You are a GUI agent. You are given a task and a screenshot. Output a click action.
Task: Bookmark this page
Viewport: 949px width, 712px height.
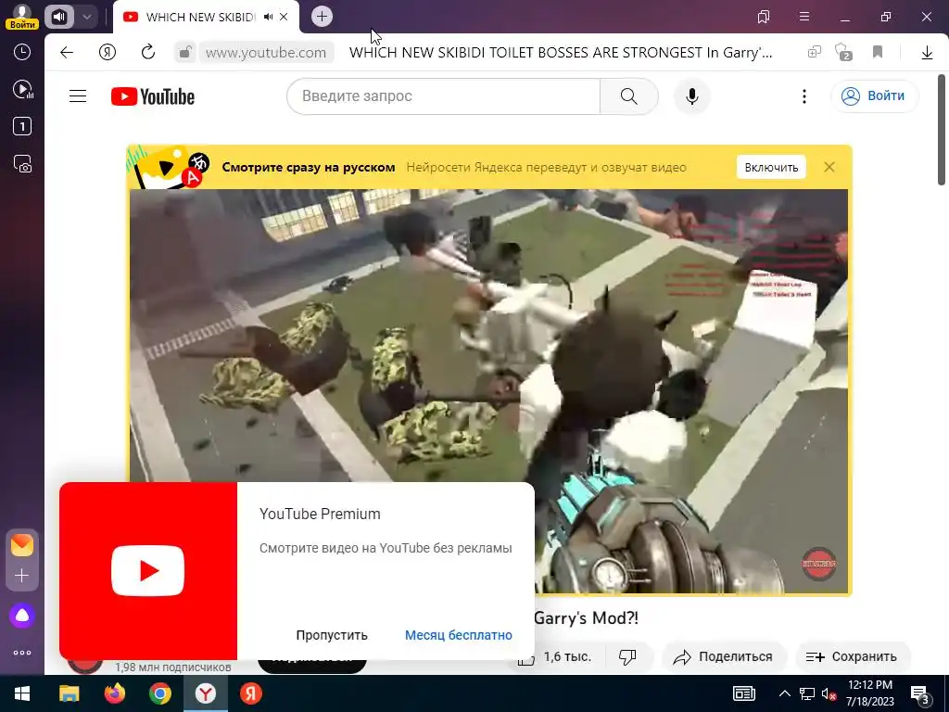coord(878,53)
